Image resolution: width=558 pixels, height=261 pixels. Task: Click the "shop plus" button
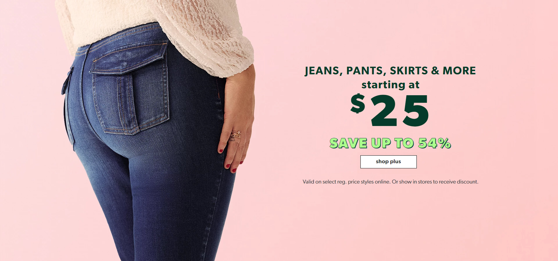pos(388,162)
